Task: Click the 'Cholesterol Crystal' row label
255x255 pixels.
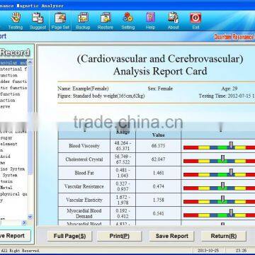Action: click(84, 159)
